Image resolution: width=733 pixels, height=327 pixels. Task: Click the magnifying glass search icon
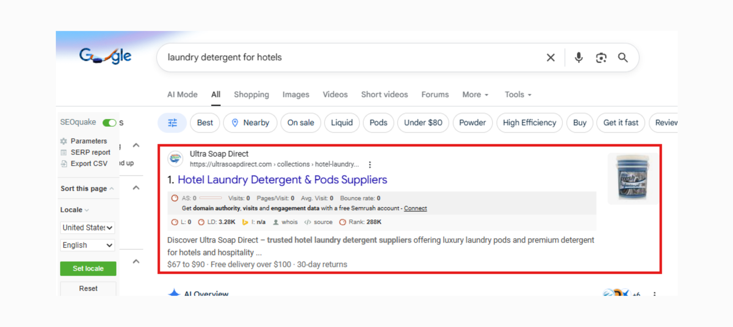(x=623, y=57)
